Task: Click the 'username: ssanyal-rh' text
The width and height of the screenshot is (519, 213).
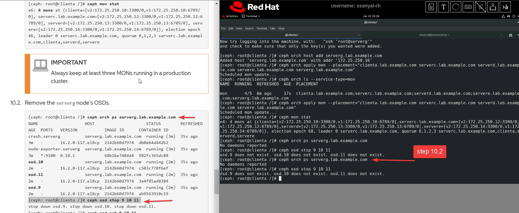Action: (x=356, y=6)
